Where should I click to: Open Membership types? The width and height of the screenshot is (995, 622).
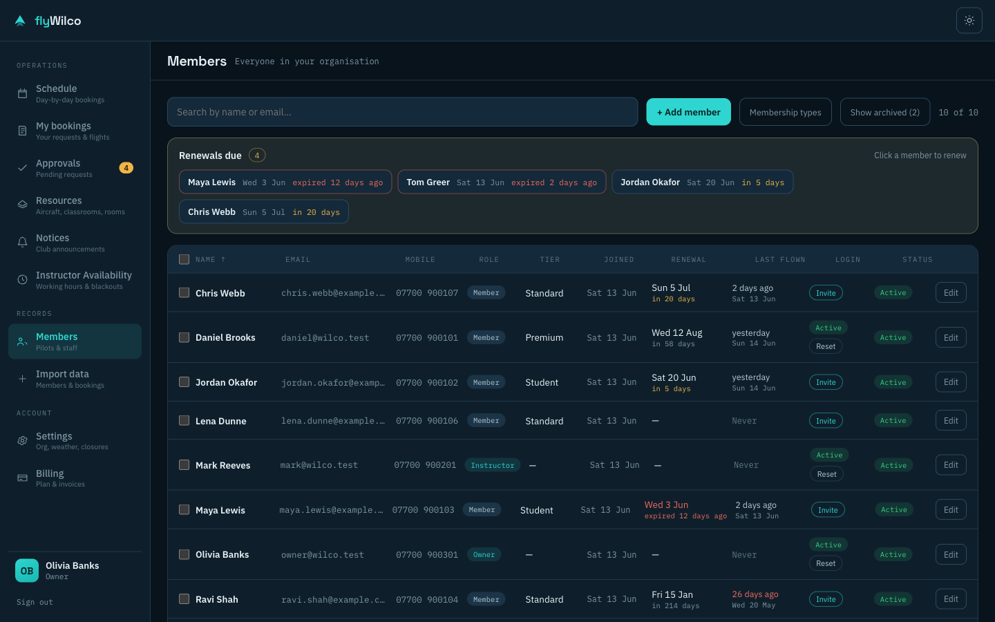coord(785,112)
